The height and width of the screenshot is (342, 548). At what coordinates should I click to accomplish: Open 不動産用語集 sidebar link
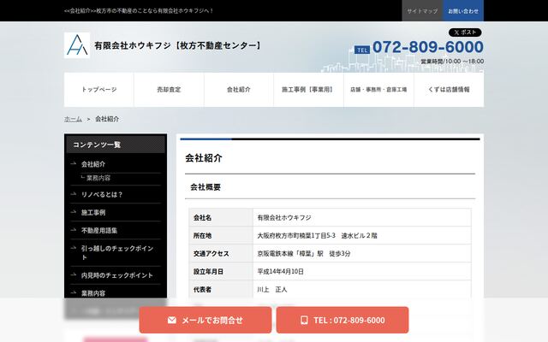99,231
